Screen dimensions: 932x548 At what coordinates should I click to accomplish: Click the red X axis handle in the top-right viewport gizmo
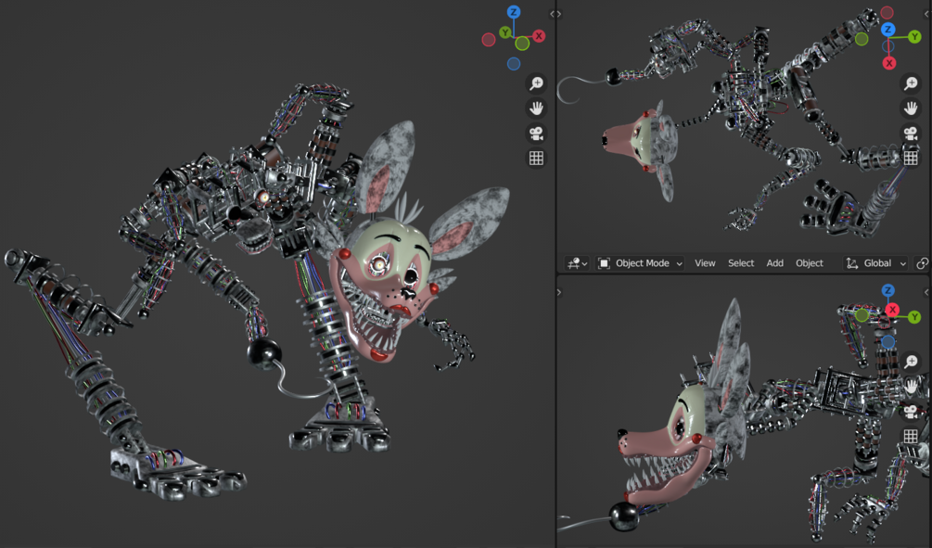pos(889,63)
